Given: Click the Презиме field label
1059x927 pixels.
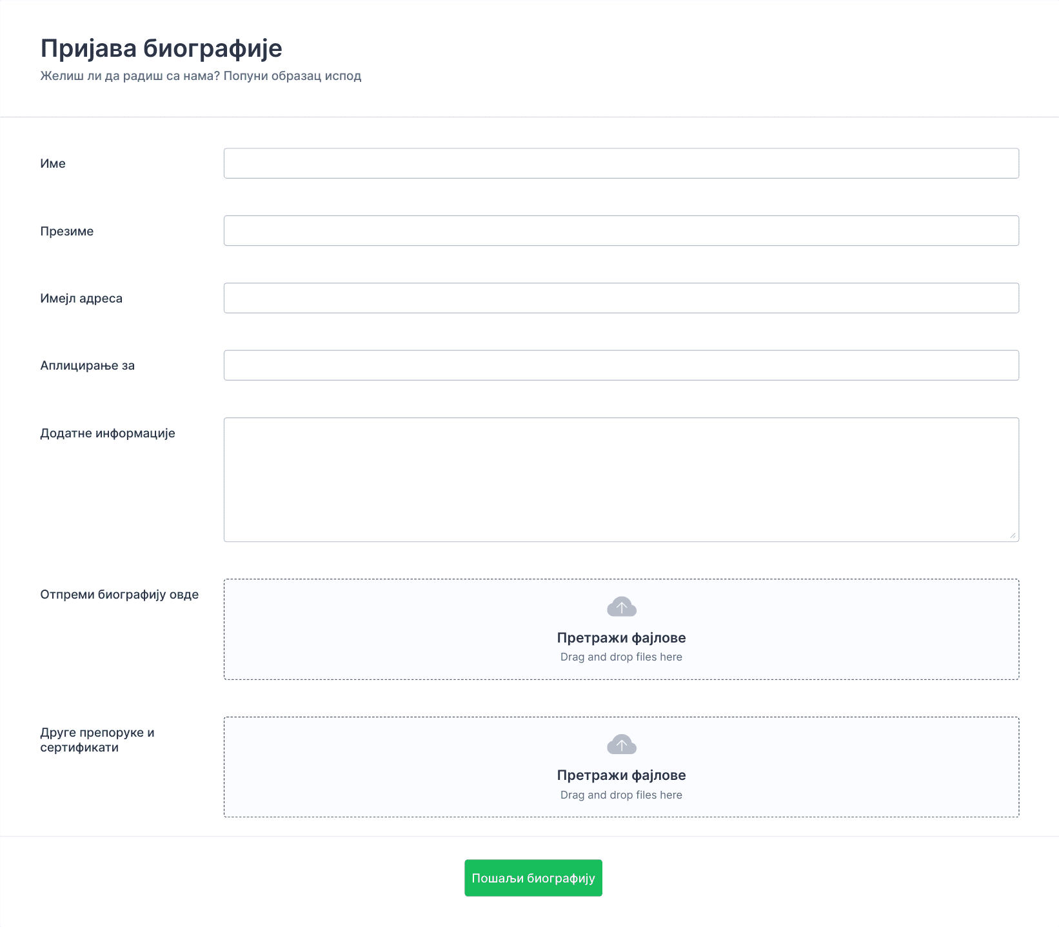Looking at the screenshot, I should [67, 231].
